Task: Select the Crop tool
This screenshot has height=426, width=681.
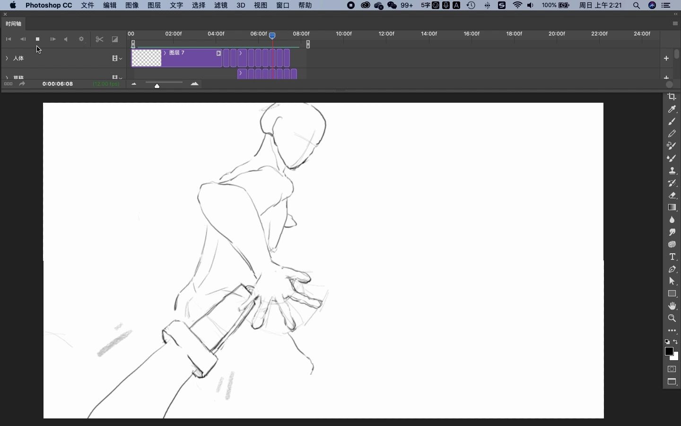Action: click(x=672, y=97)
